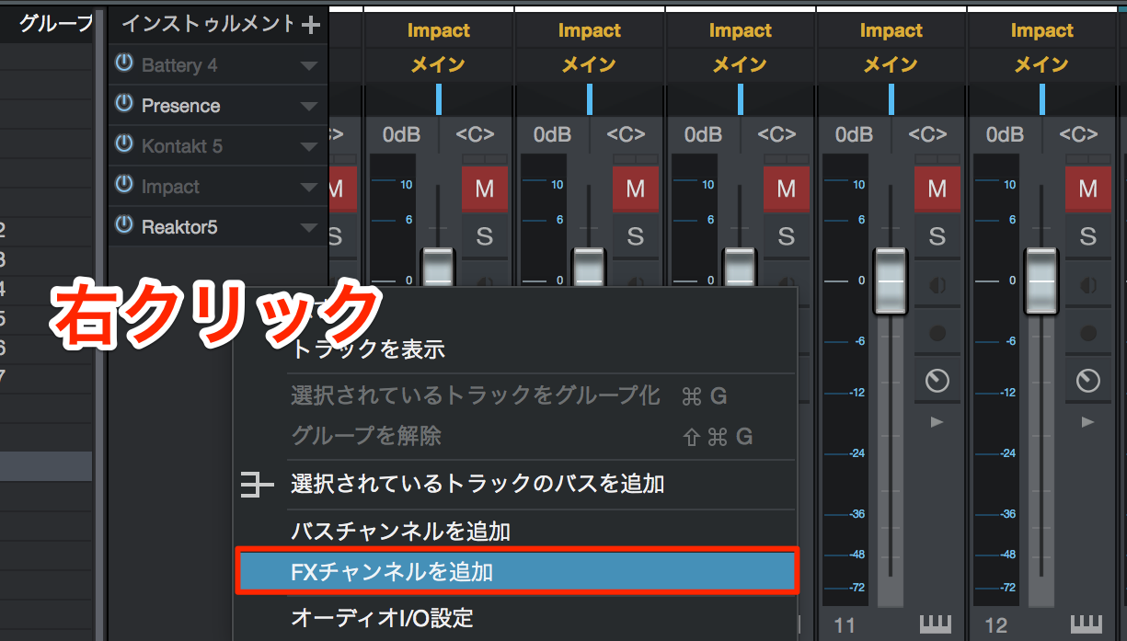The width and height of the screenshot is (1127, 641).
Task: Open the グループ tab header
Action: coord(56,24)
